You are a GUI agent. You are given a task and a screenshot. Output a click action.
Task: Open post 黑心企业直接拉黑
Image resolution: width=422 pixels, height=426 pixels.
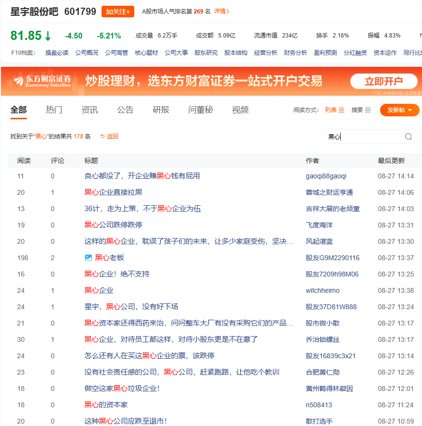114,192
